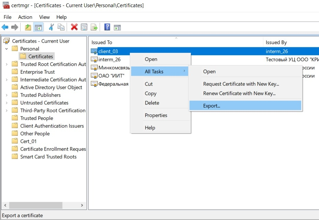Click the red Delete X icon
This screenshot has width=319, height=220.
[x=74, y=27]
